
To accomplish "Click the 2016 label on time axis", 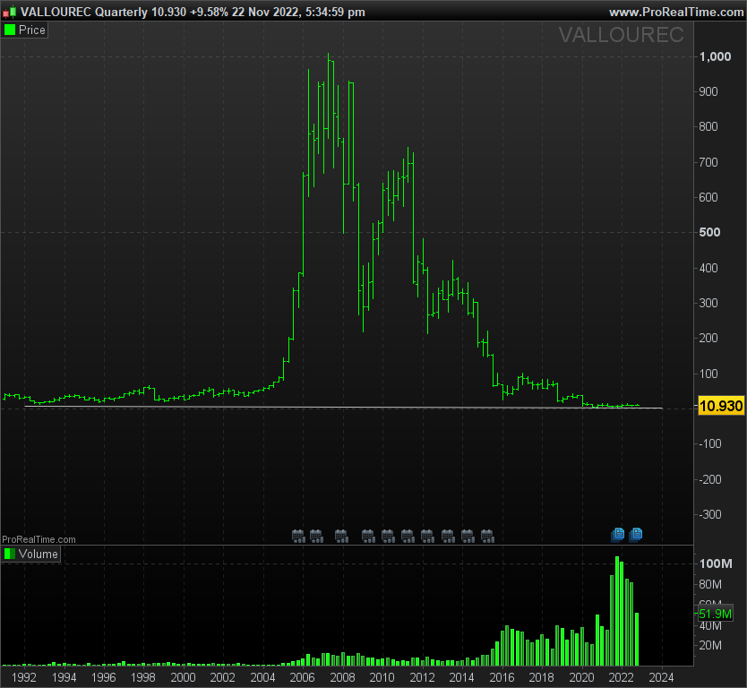I will [x=502, y=677].
